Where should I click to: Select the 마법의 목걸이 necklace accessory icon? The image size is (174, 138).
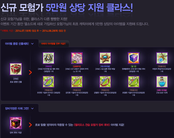click(162, 58)
